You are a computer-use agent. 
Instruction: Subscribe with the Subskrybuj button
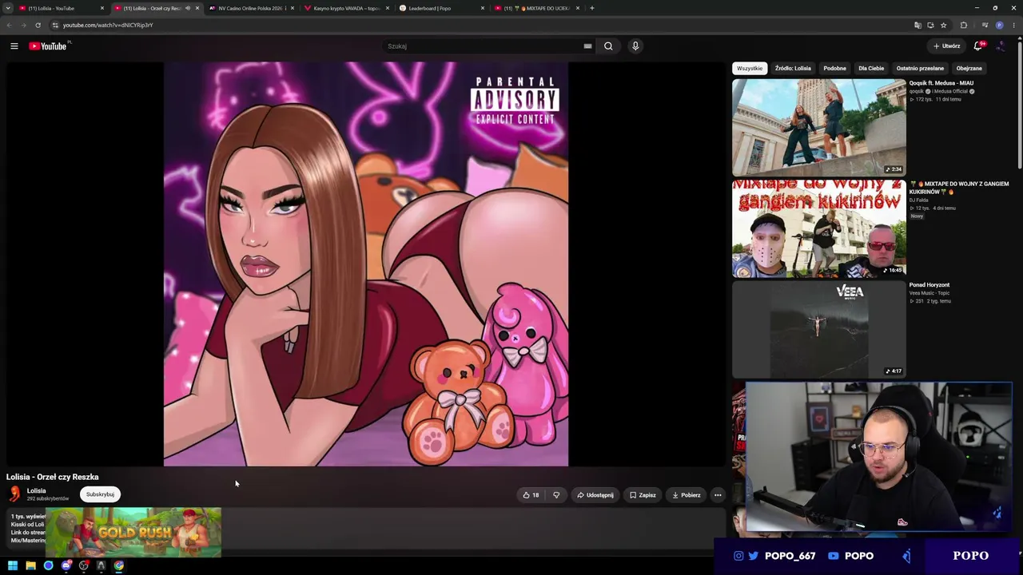pyautogui.click(x=100, y=494)
